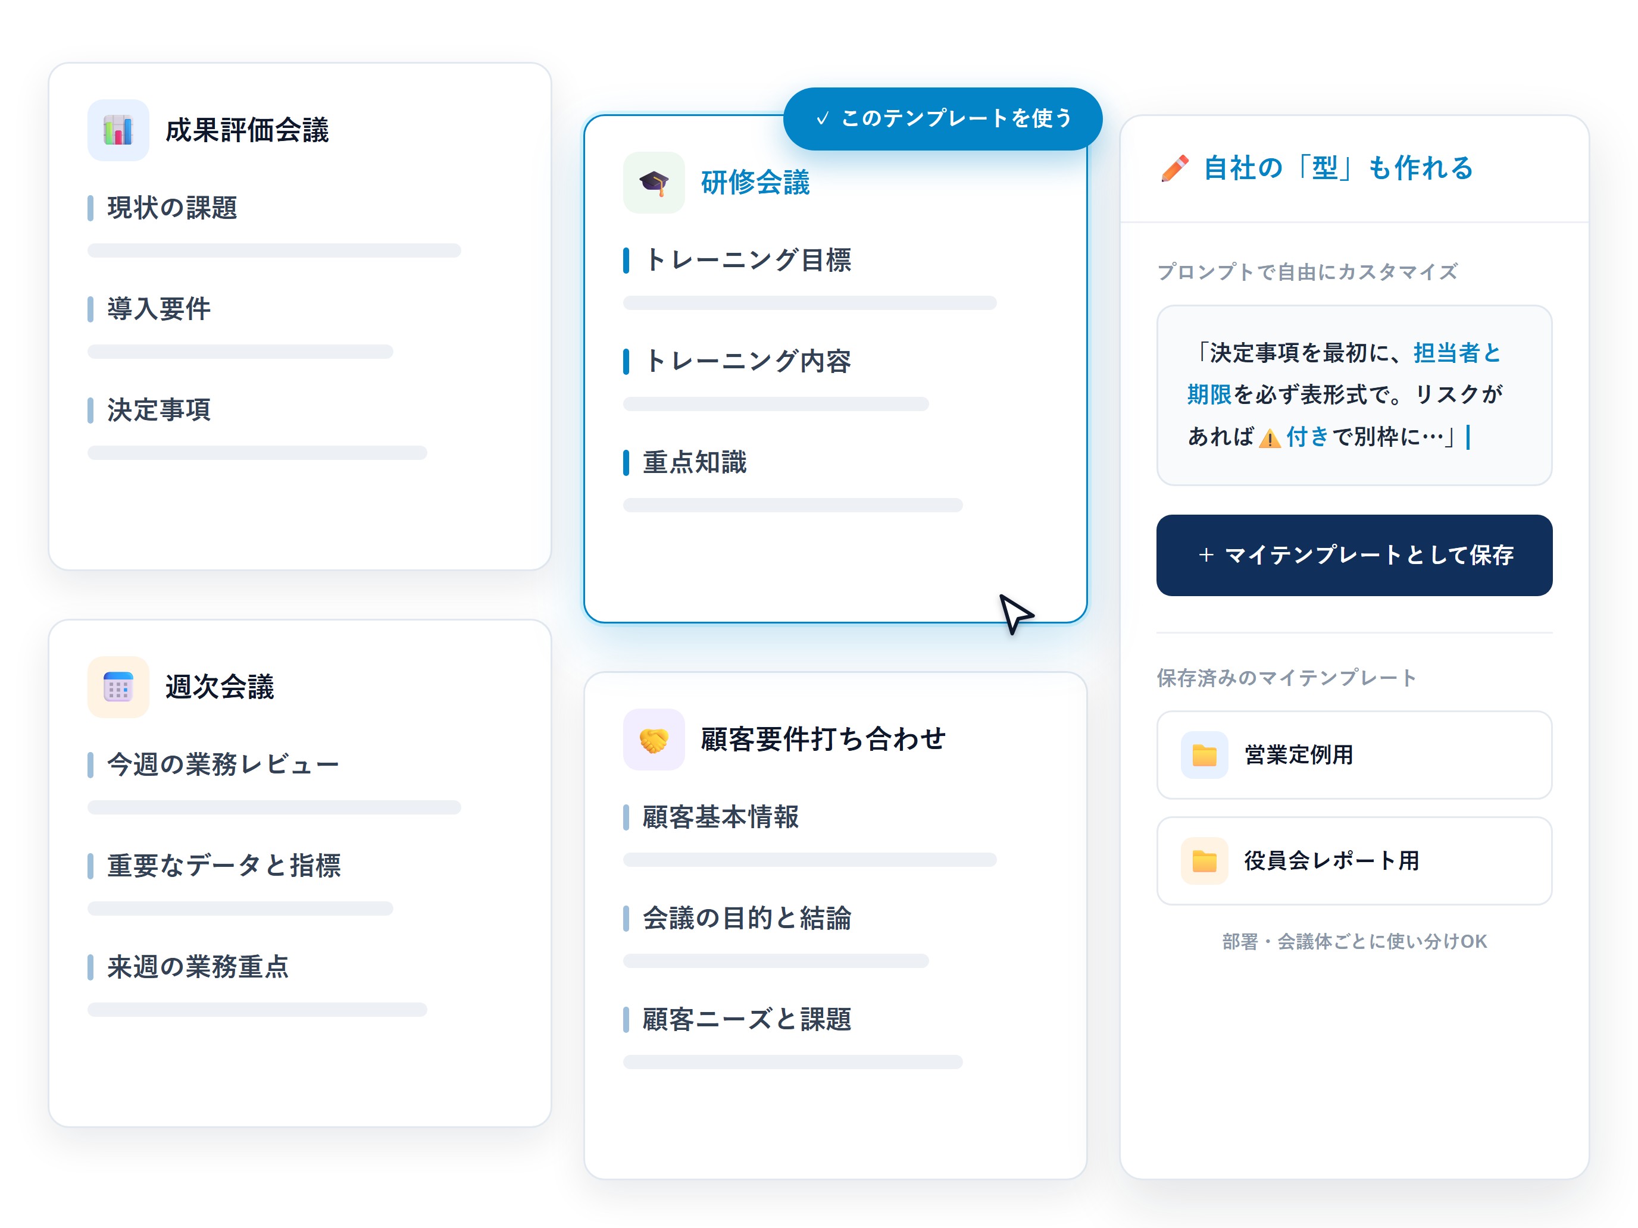Click the トレーニング内容 section heading
This screenshot has height=1228, width=1638.
point(747,361)
